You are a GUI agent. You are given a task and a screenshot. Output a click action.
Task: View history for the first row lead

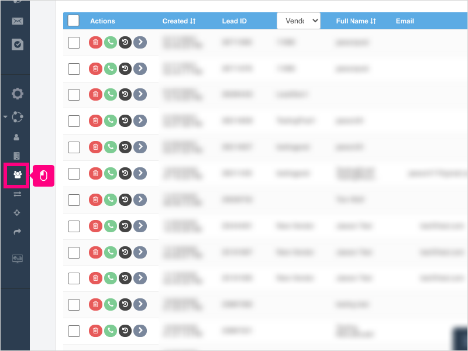(125, 42)
